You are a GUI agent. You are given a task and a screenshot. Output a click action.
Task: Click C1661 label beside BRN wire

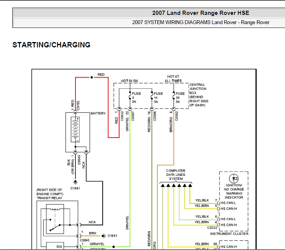click(112, 236)
